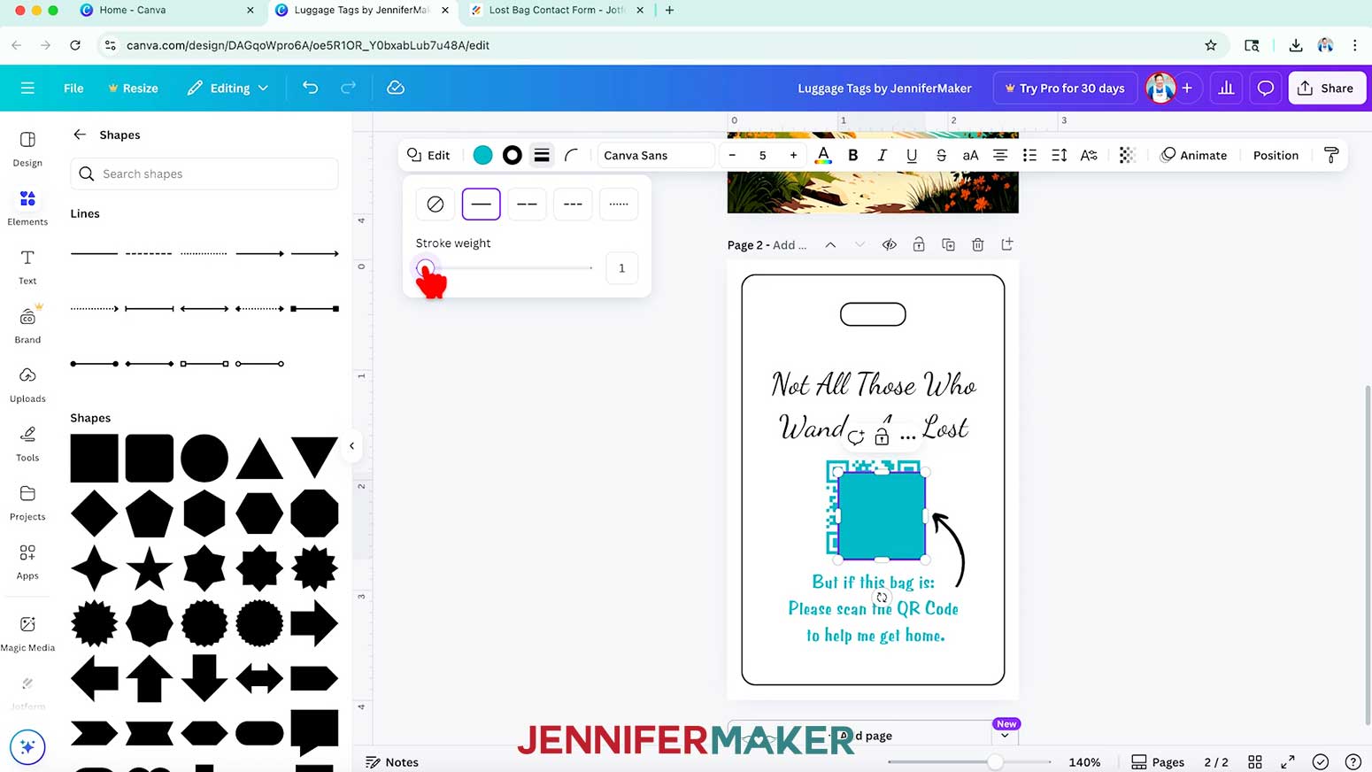Open the transparency checkerboard icon
Viewport: 1372px width, 772px height.
(x=1126, y=155)
